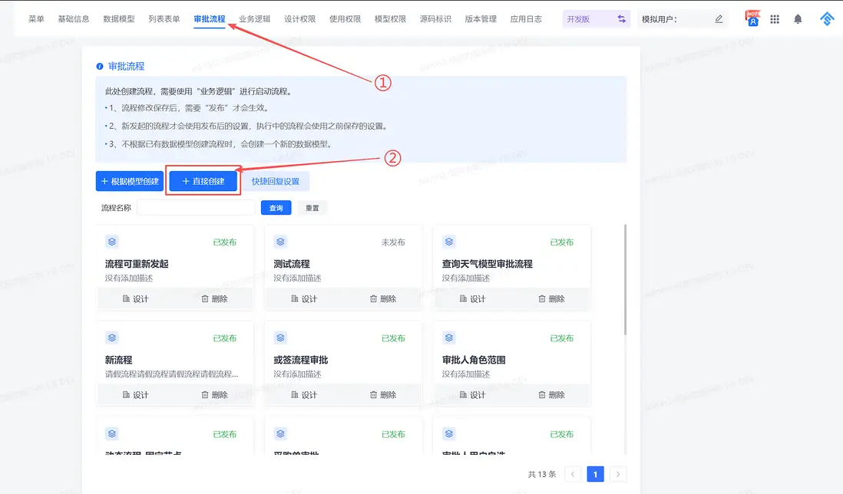Click the layers icon on 查询天气模型审批流程 card

pos(449,242)
